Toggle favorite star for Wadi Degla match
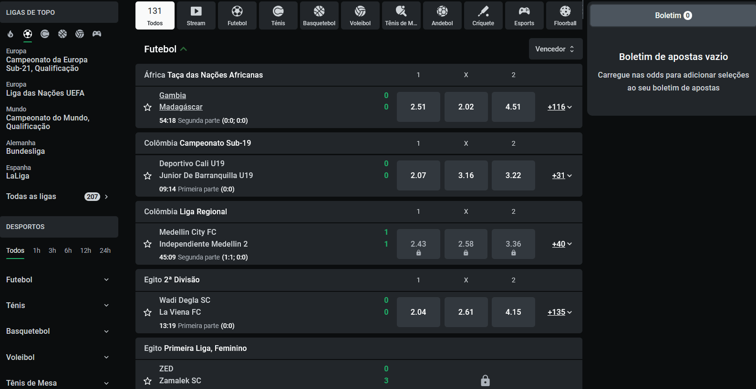 [x=148, y=313]
